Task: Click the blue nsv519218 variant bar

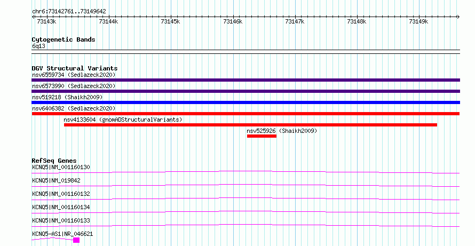Action: click(x=246, y=102)
